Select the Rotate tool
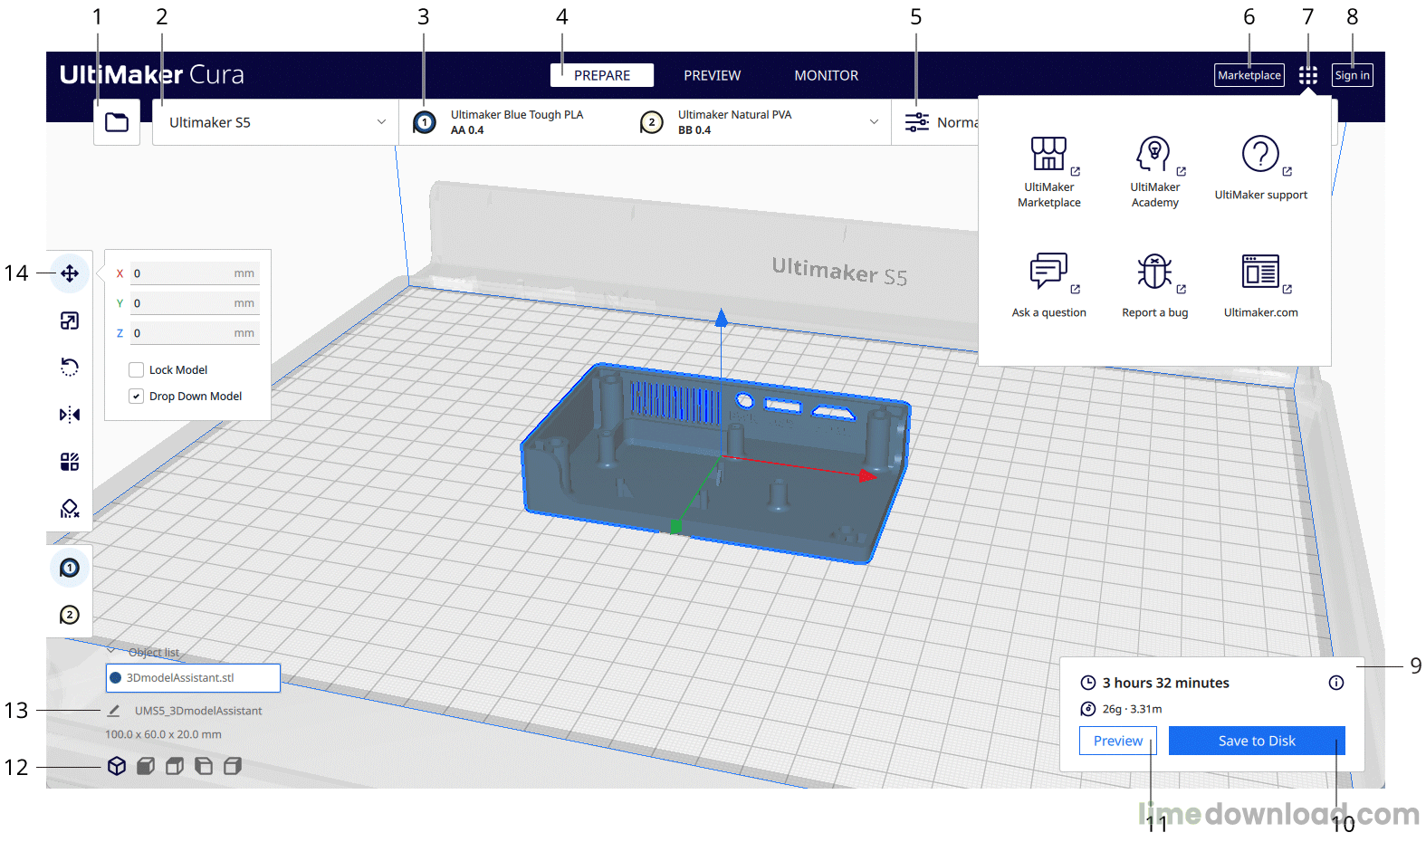The width and height of the screenshot is (1426, 842). [x=70, y=367]
